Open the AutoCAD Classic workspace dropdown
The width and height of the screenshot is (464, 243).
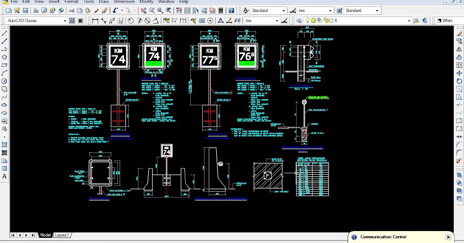tap(65, 20)
